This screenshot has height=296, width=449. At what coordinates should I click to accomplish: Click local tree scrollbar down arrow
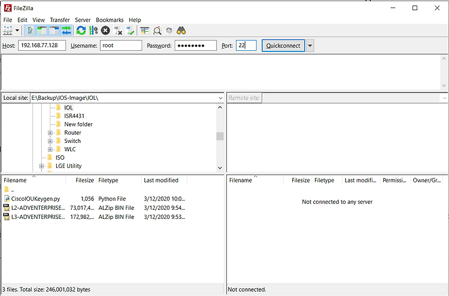pyautogui.click(x=220, y=168)
